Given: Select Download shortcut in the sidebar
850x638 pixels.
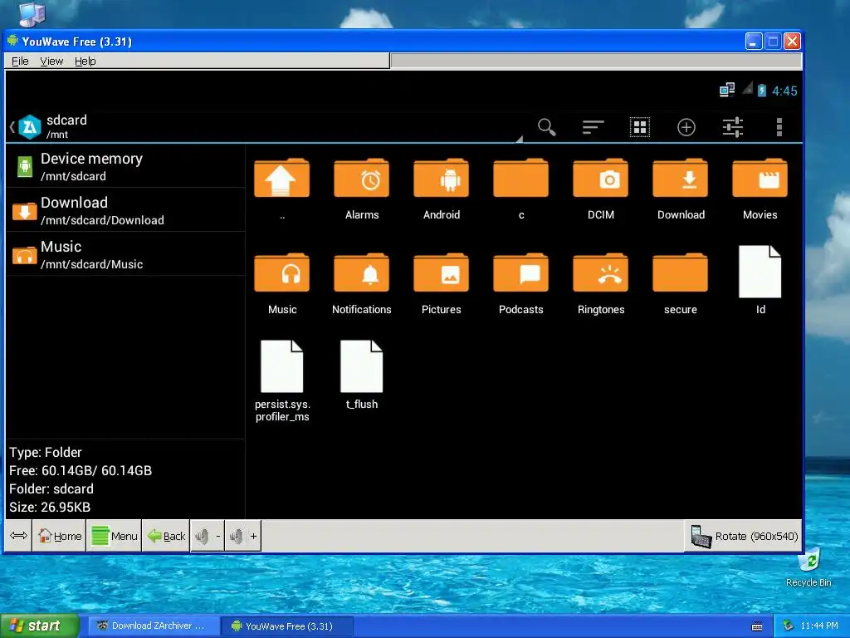Looking at the screenshot, I should (x=126, y=210).
